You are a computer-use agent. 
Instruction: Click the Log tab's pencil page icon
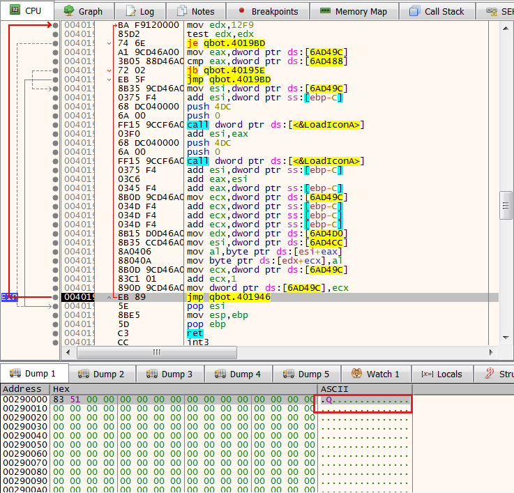(131, 11)
